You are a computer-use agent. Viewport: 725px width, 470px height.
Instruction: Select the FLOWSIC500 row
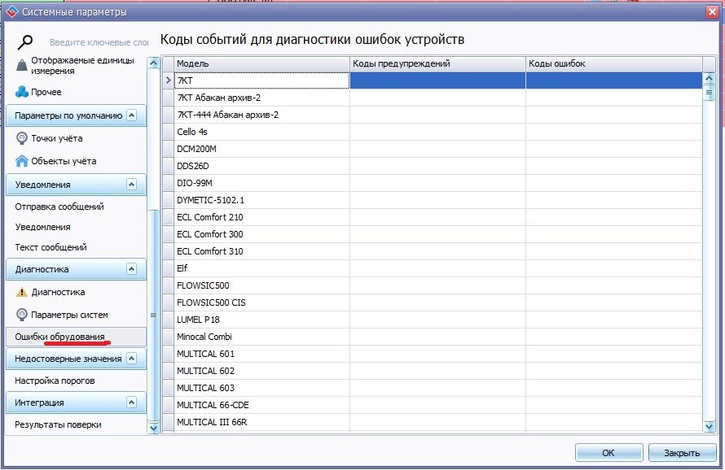pos(433,285)
